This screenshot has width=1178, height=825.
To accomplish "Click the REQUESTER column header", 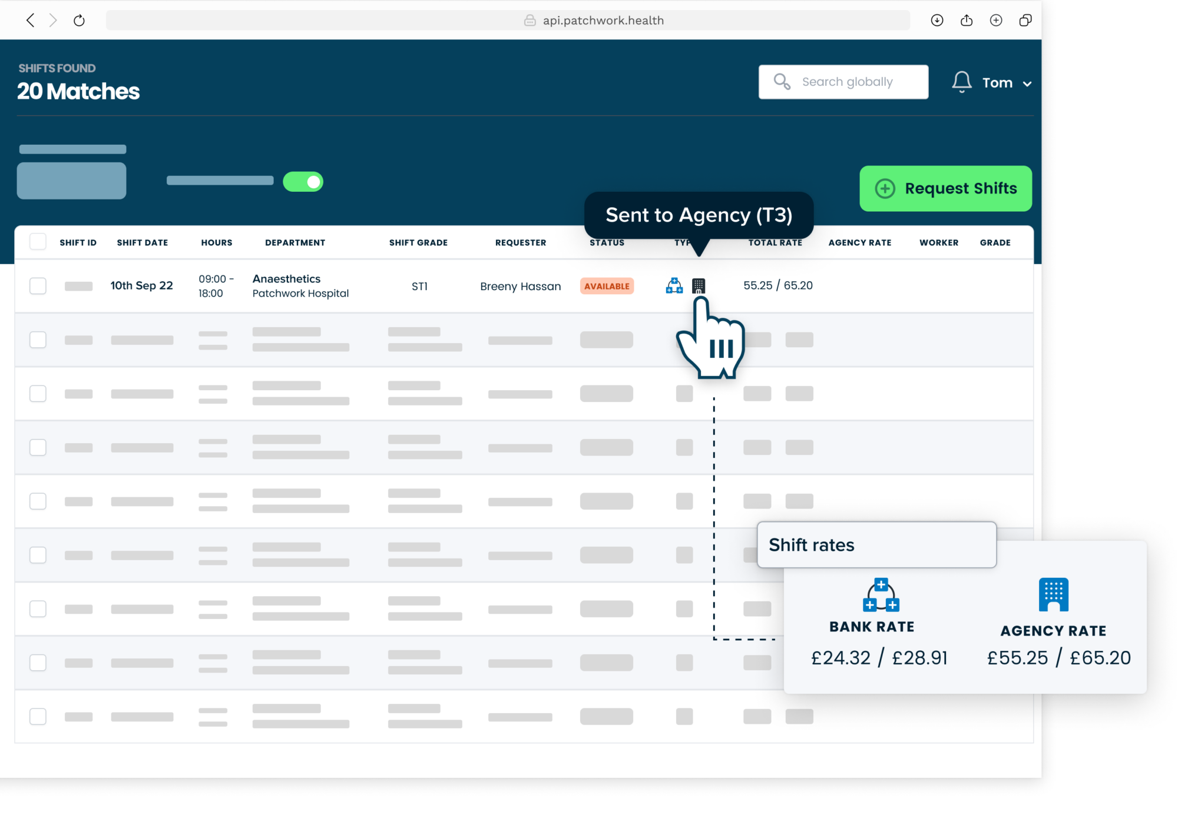I will tap(521, 242).
